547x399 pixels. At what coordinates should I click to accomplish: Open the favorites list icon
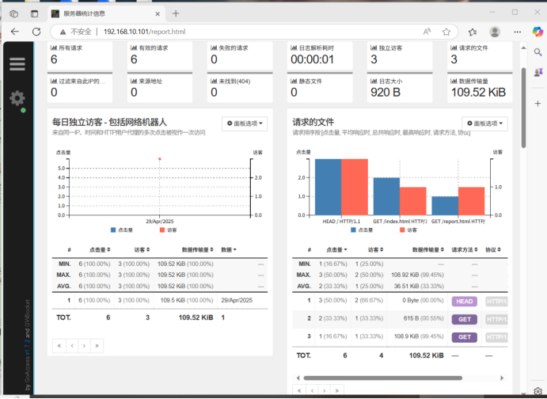473,32
